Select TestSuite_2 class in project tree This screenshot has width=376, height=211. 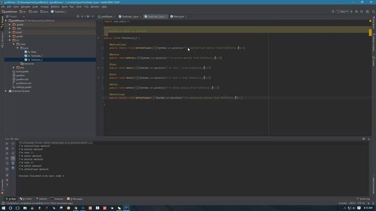(x=33, y=60)
